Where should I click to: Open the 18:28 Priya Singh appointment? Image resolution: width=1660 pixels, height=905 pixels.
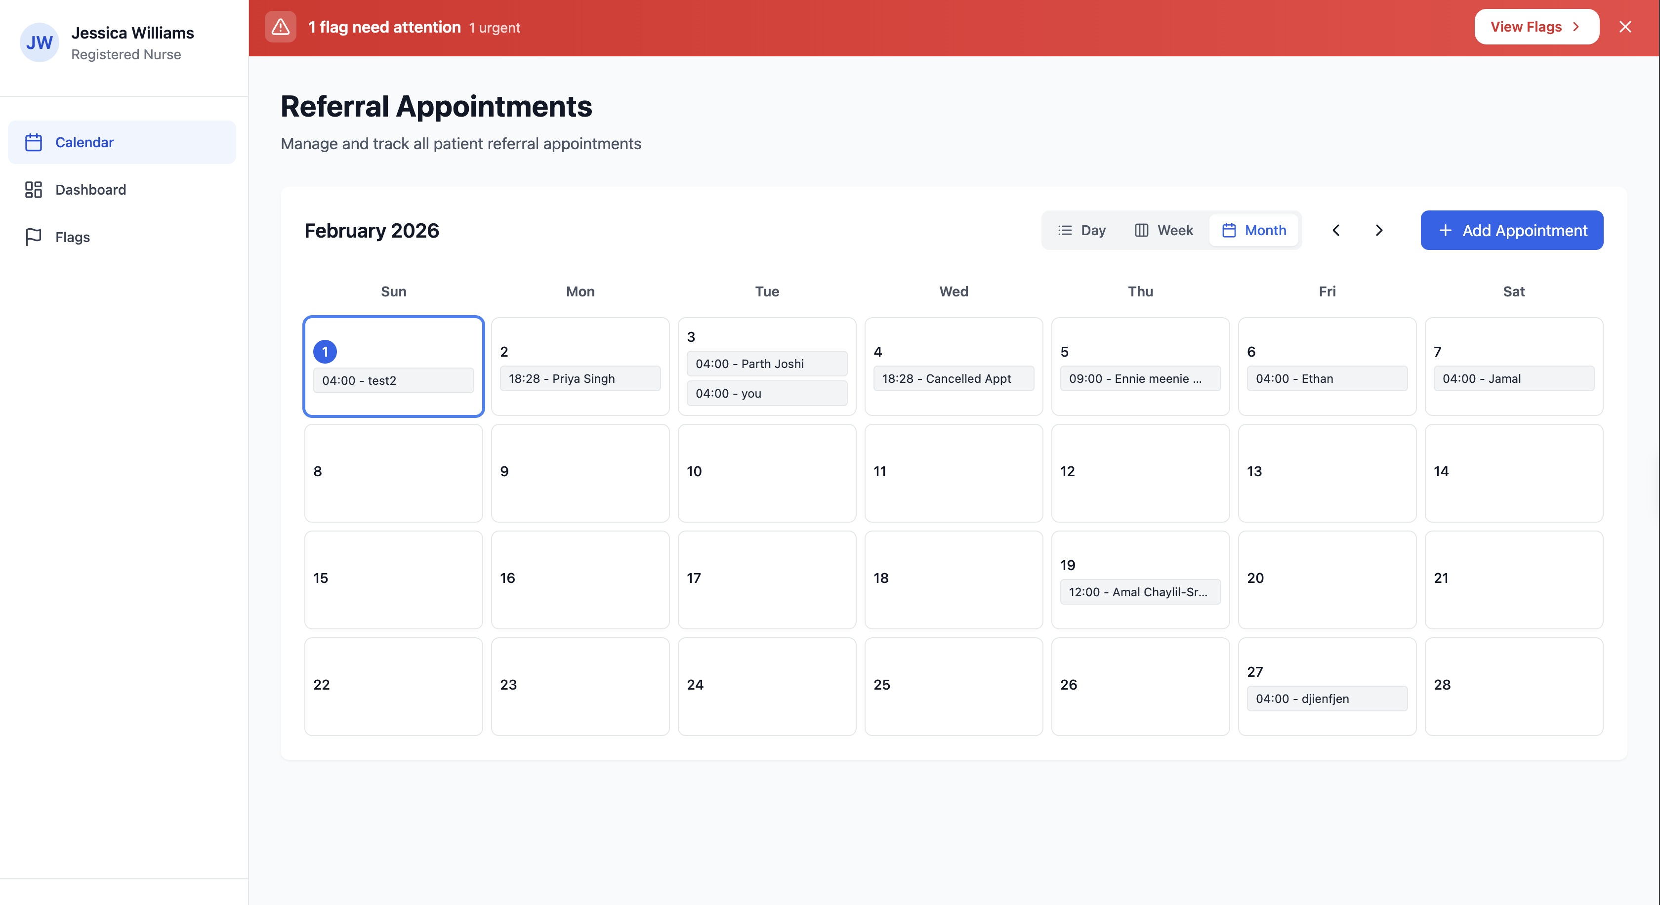click(580, 379)
